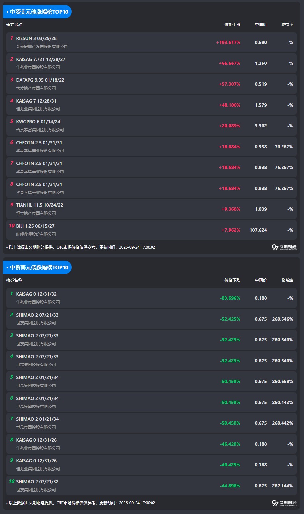Image resolution: width=304 pixels, height=514 pixels.
Task: Select the -83.696% price drop value
Action: click(x=230, y=298)
